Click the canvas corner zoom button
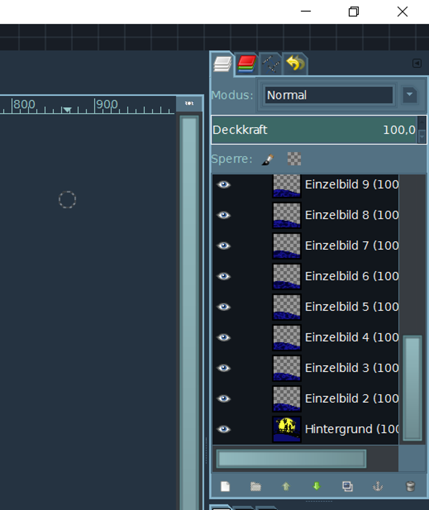The height and width of the screenshot is (510, 429). click(x=189, y=103)
